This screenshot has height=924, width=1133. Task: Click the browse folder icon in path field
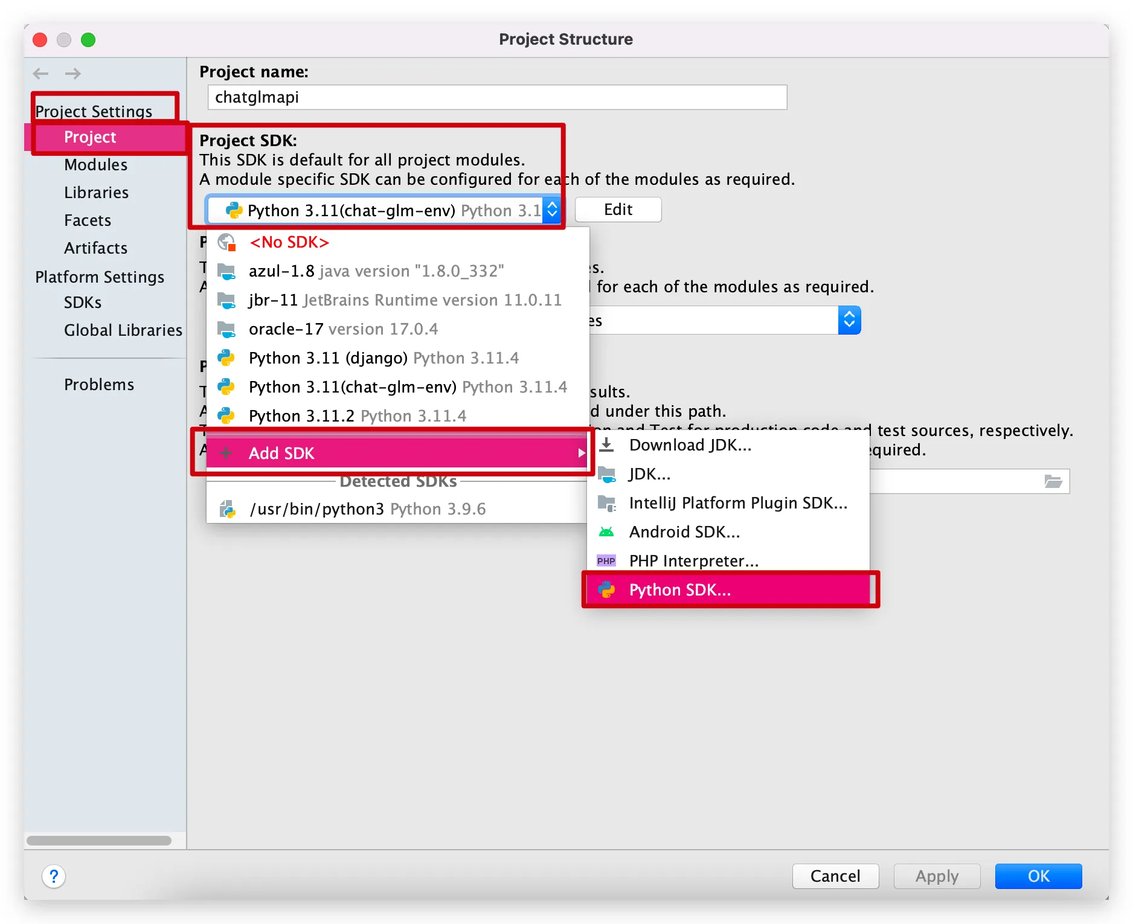(x=1053, y=481)
